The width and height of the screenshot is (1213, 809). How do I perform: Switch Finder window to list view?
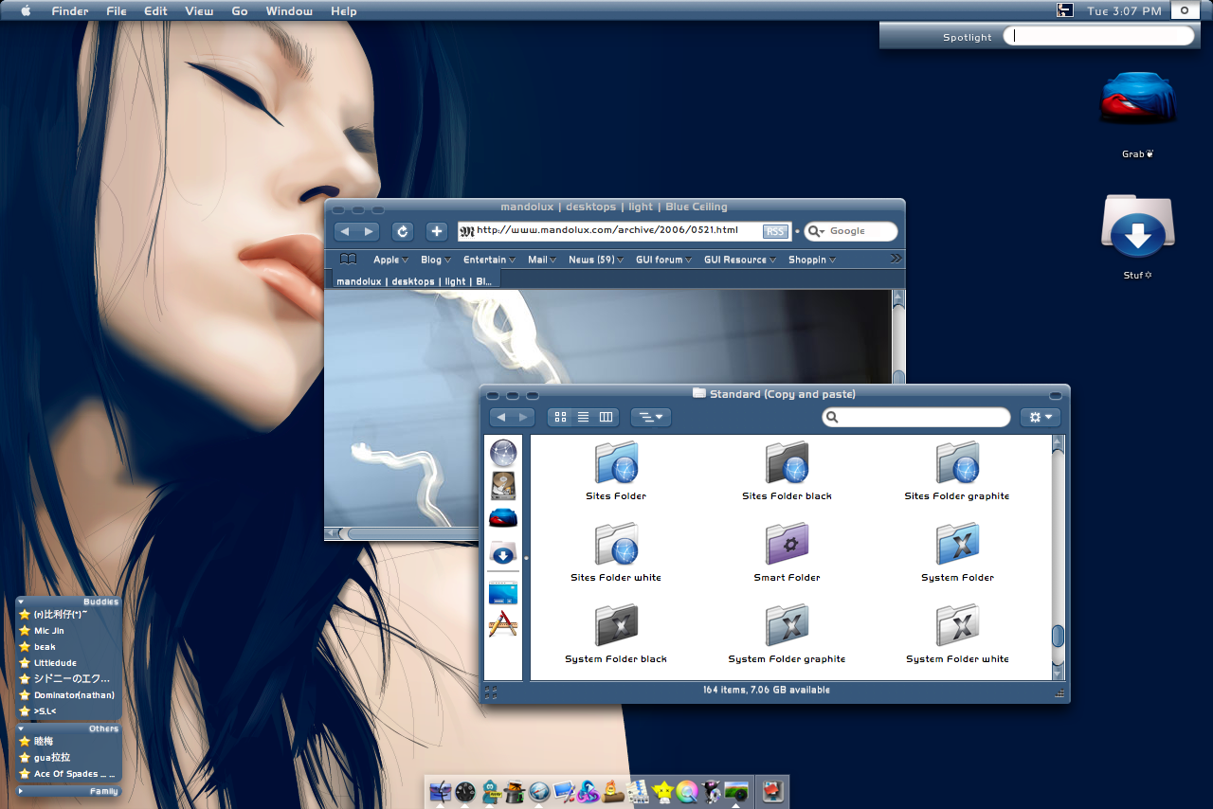[583, 417]
